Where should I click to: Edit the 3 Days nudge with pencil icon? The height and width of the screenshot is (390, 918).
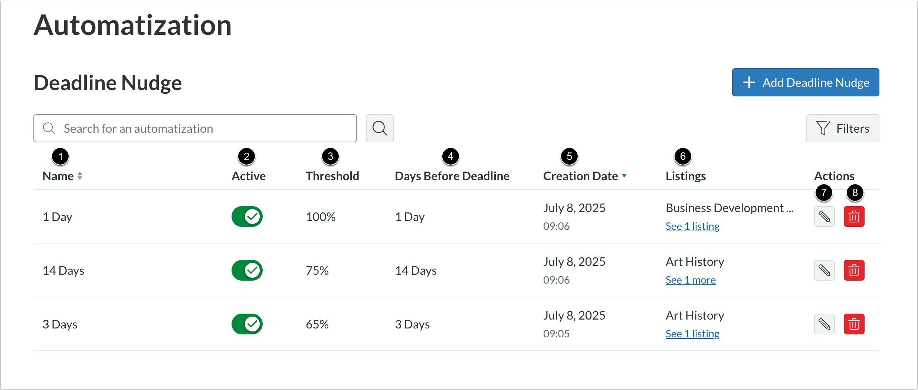(824, 324)
